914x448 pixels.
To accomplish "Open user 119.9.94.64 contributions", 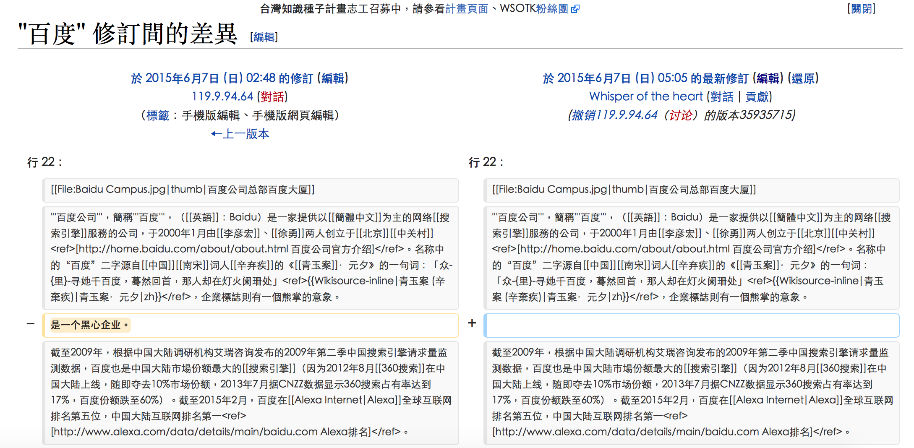I will 222,96.
